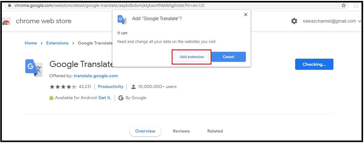The height and width of the screenshot is (143, 364).
Task: Click the By Google text
Action: 136,98
